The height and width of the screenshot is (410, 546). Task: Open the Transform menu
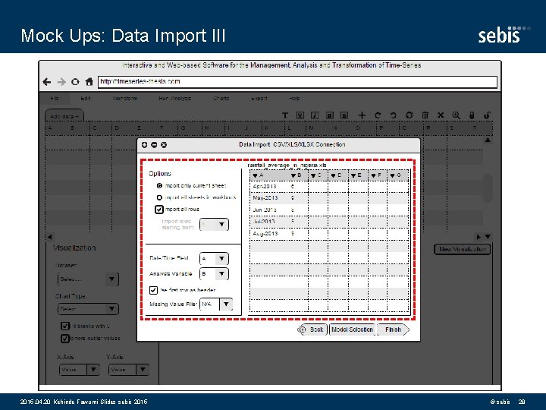pos(124,99)
